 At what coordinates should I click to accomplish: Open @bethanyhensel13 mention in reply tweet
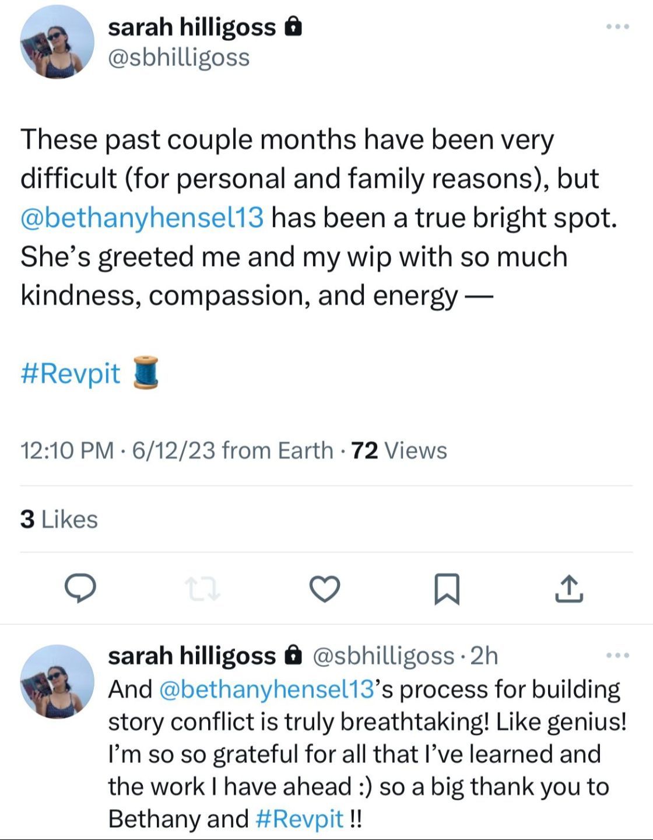tap(265, 689)
